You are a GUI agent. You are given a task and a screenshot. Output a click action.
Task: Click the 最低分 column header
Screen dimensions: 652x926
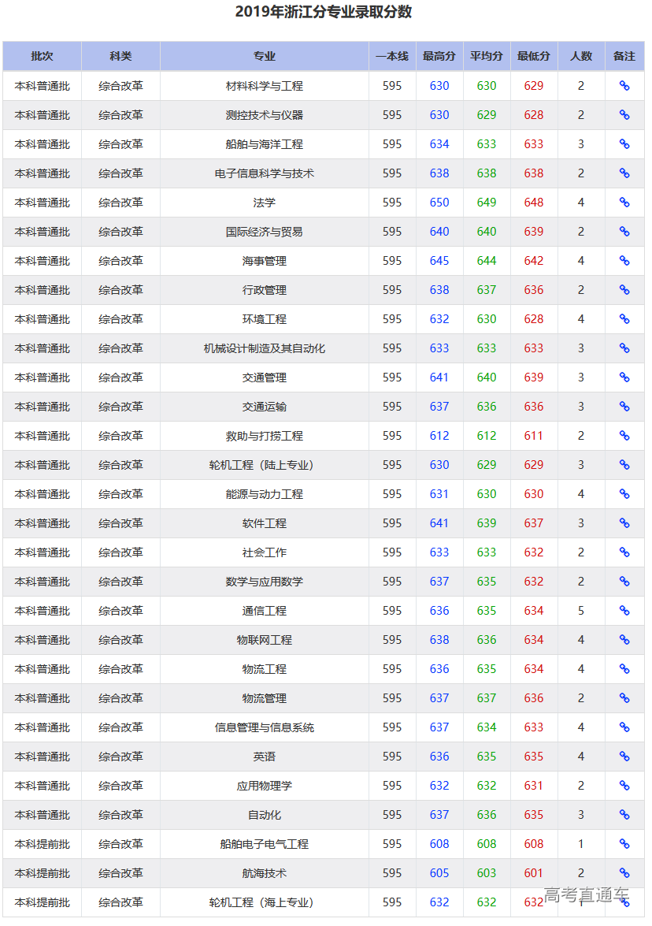pos(534,56)
